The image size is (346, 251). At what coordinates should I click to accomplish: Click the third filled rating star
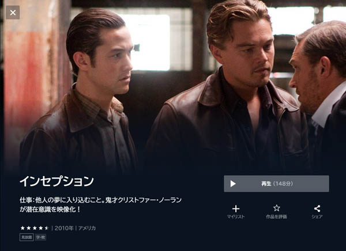[35, 228]
